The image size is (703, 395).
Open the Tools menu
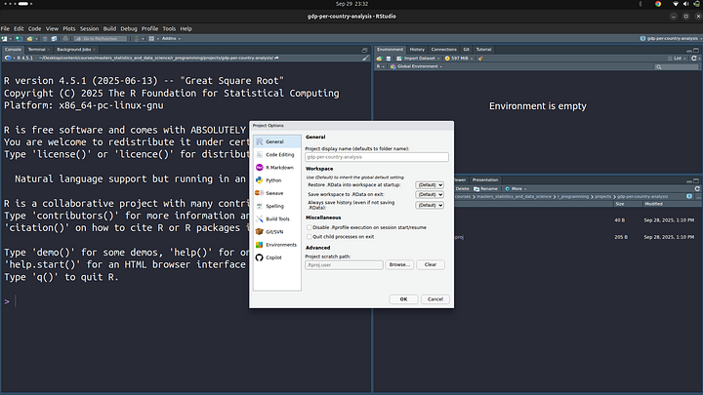[x=169, y=28]
